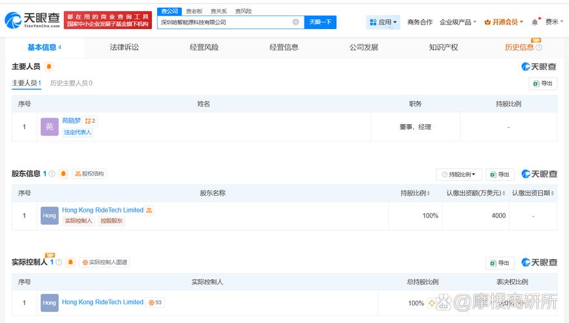The image size is (569, 323).
Task: Open the 持股比例 filter dropdown
Action: 458,174
